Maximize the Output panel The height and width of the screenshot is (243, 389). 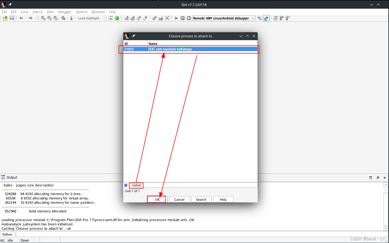[371, 178]
